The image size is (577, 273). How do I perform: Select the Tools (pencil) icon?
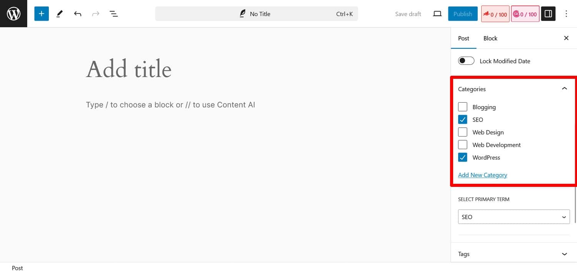(59, 13)
